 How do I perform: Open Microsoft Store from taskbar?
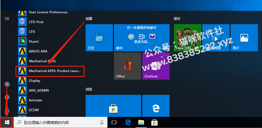point(154,123)
